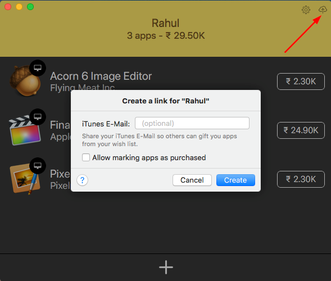Screen dimensions: 331x281
Task: Click the ₹ 2.30K price button for Pixelmator
Action: click(x=301, y=179)
